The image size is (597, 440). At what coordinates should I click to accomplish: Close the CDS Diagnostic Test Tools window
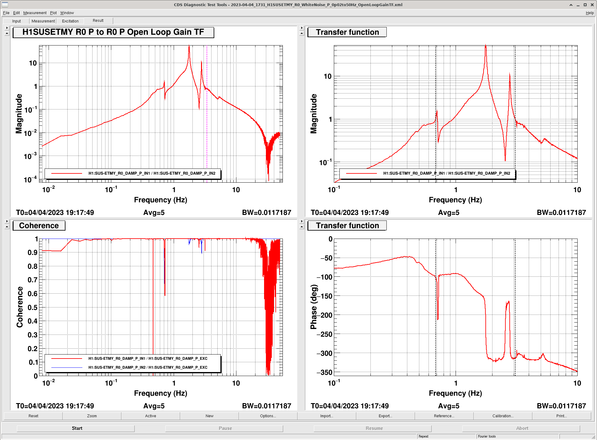[592, 5]
